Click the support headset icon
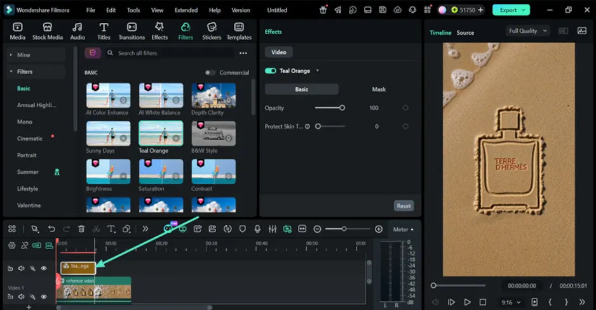596x310 pixels. coord(412,10)
